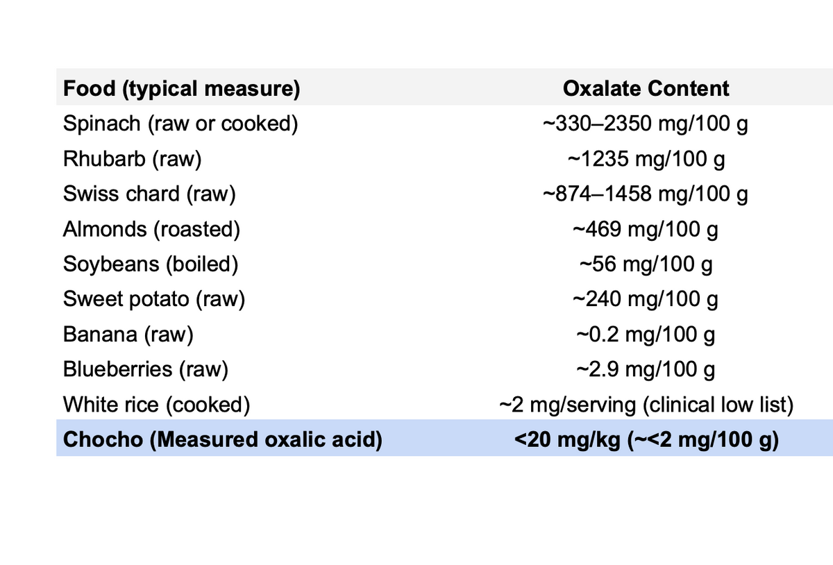Click the Rhubarb (raw) row label
Viewport: 833px width, 565px height.
click(132, 159)
